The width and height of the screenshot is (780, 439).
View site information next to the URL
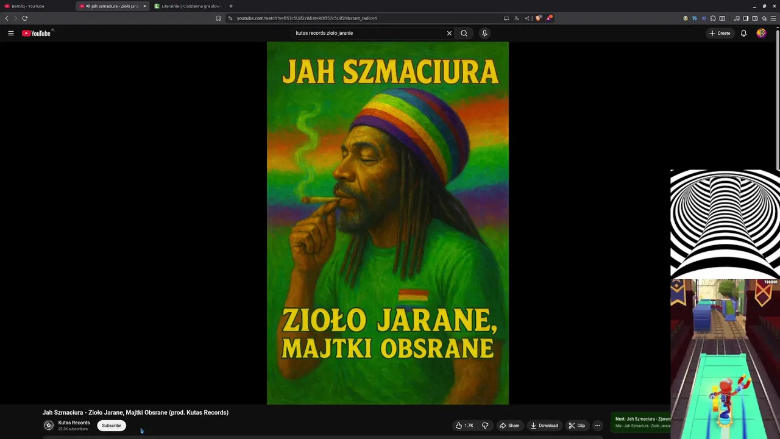click(x=230, y=18)
